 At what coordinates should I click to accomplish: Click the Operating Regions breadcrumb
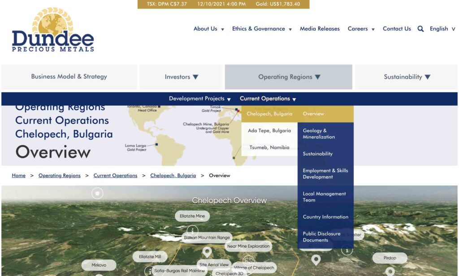point(60,176)
